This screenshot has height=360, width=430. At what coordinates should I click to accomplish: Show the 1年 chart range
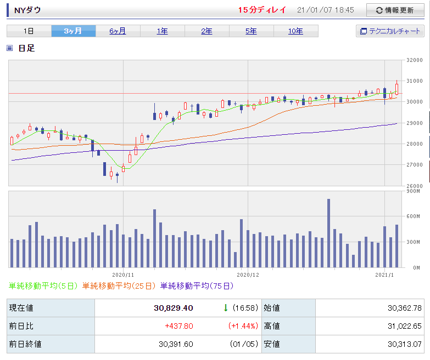click(162, 31)
